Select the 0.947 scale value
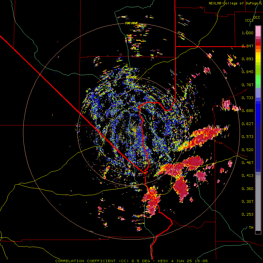Image resolution: width=263 pixels, height=263 pixels. (248, 46)
